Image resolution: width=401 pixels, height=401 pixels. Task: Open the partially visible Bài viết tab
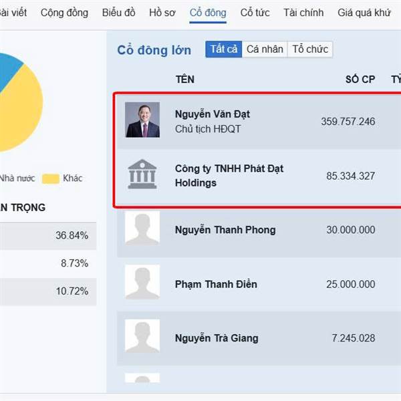pos(13,13)
